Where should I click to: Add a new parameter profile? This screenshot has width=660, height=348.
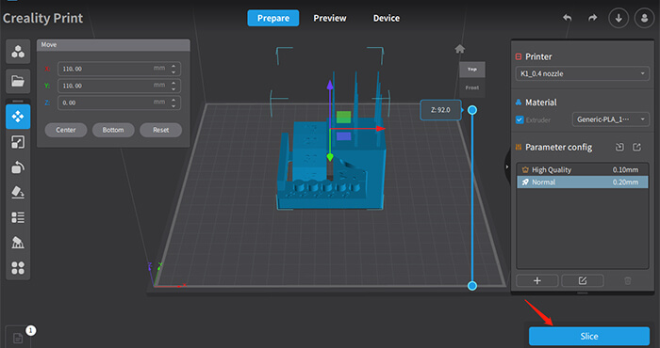(x=537, y=280)
